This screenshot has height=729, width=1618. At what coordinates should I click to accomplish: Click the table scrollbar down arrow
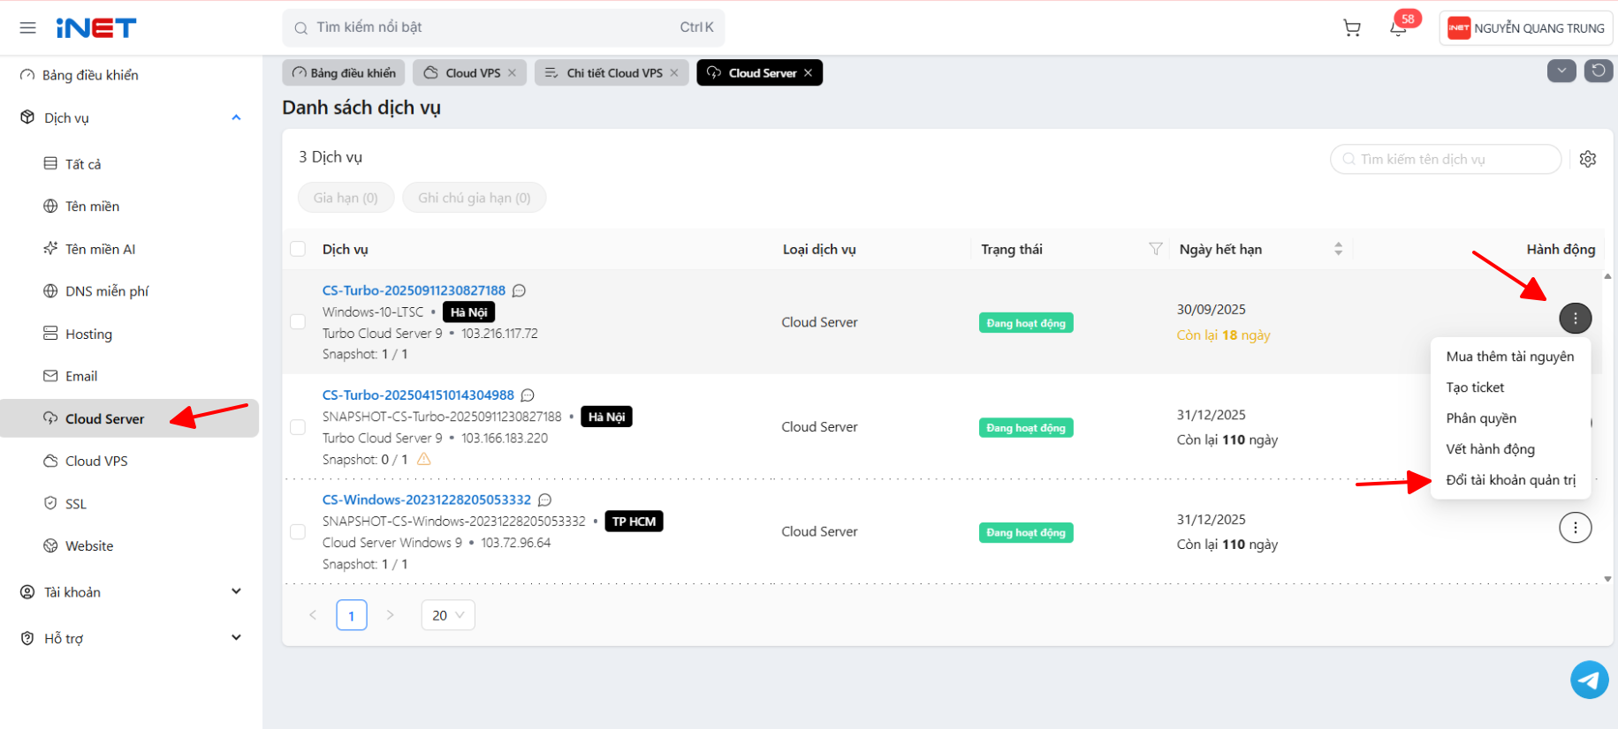click(x=1607, y=579)
